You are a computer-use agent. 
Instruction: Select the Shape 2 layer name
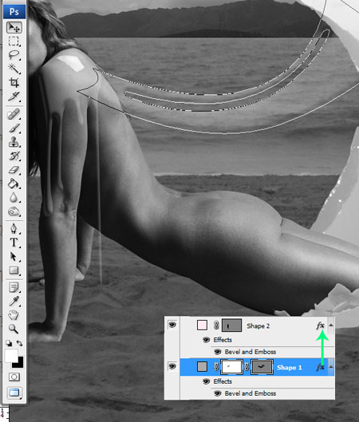258,326
